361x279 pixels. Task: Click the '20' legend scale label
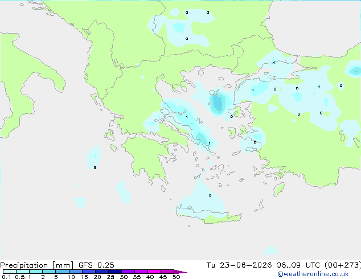[97, 277]
